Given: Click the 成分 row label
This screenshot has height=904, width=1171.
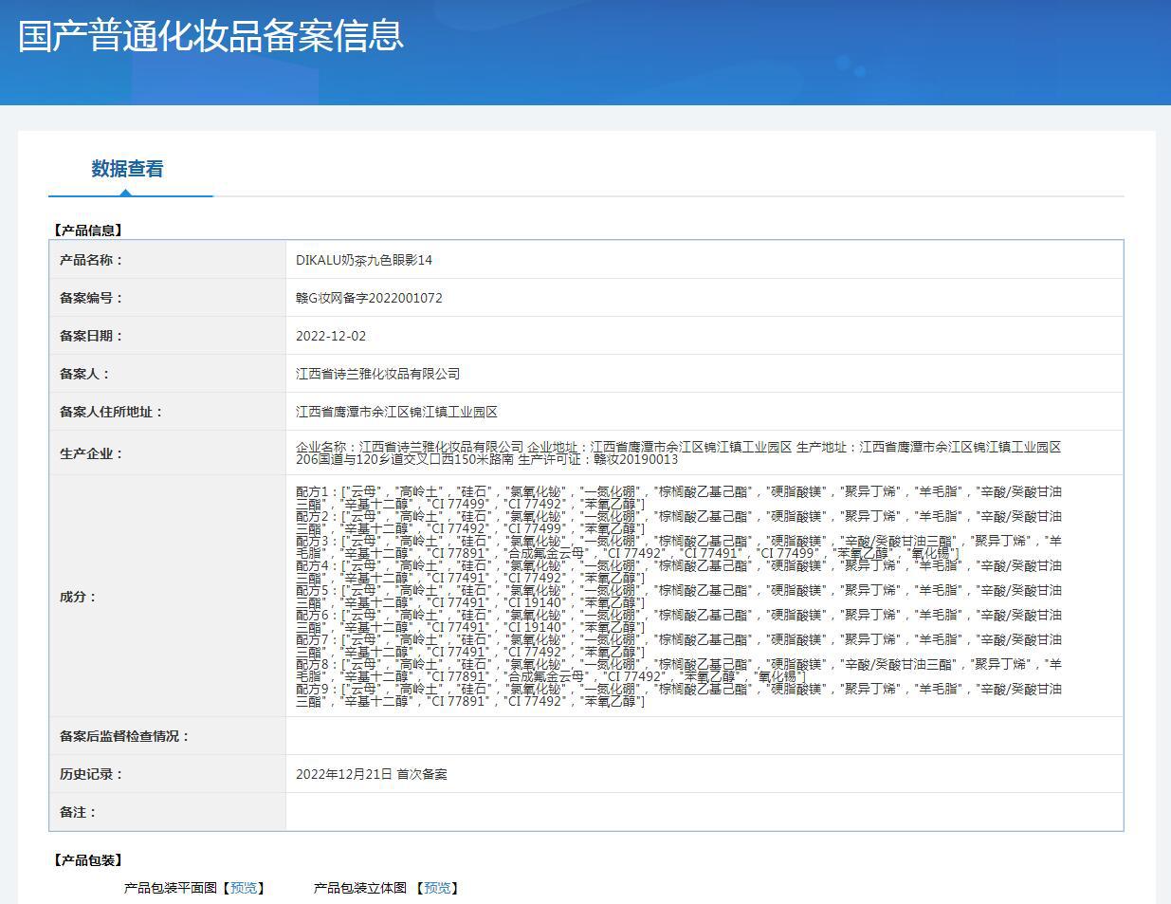Looking at the screenshot, I should [x=78, y=597].
